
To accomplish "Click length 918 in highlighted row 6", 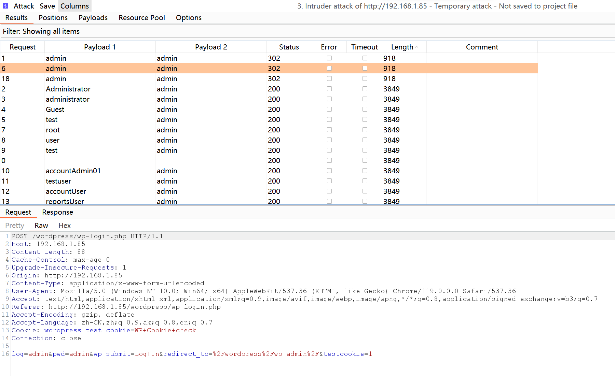I will [x=389, y=69].
